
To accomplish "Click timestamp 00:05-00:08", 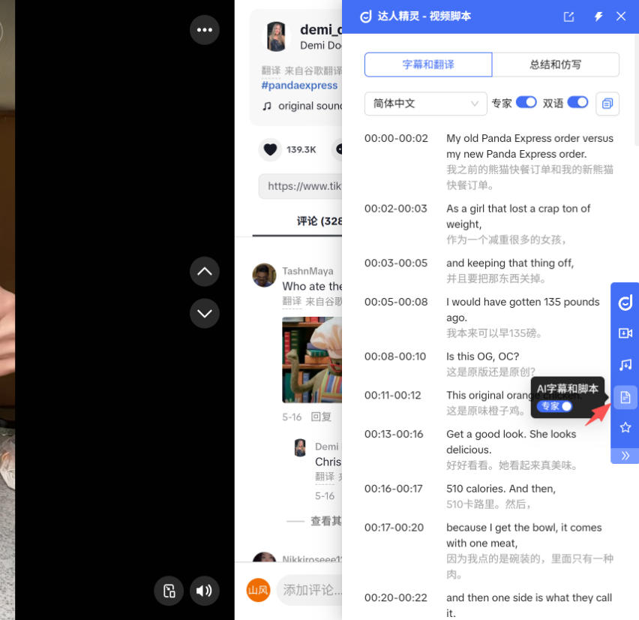I will coord(396,302).
